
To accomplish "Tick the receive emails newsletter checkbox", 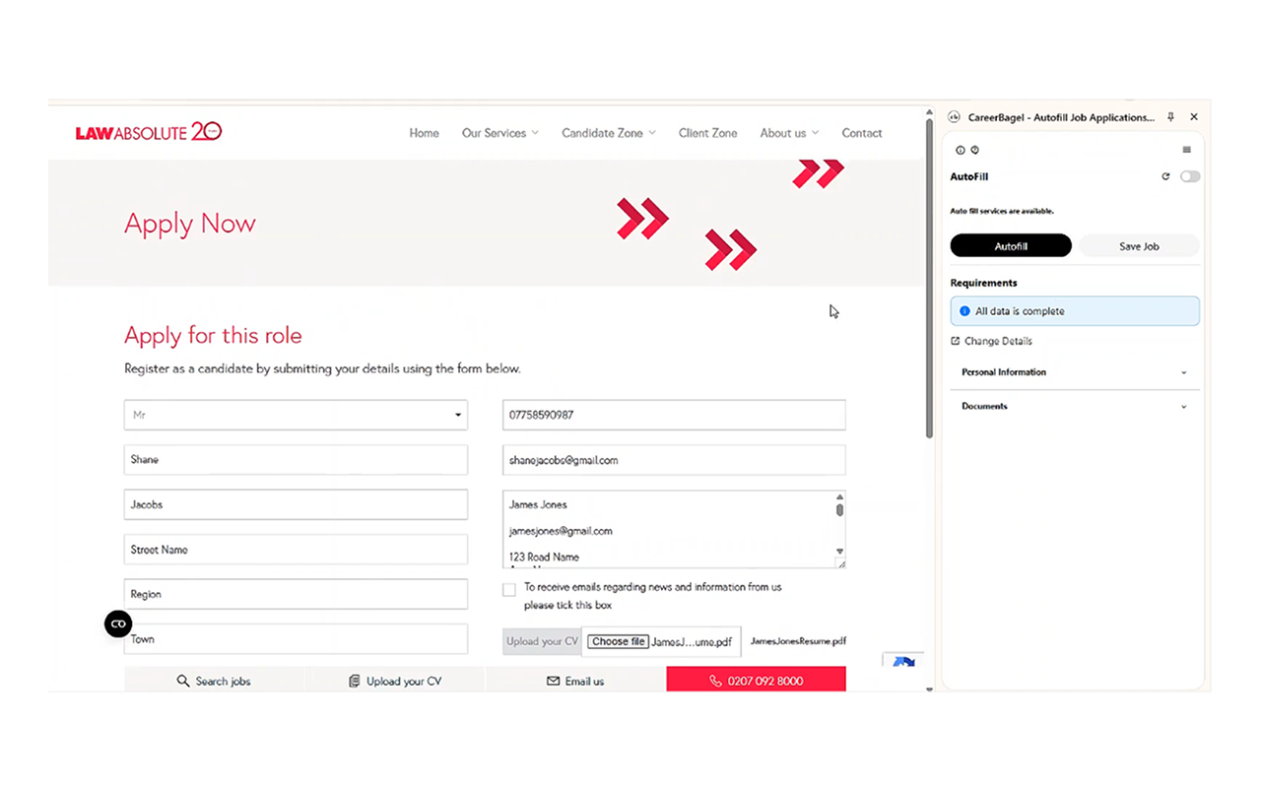I will pos(509,590).
